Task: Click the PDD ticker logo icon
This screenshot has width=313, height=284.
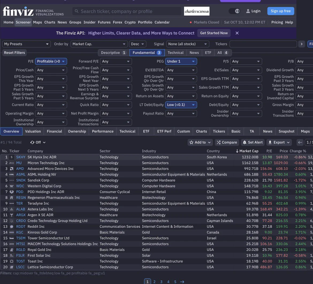Action: point(12,192)
